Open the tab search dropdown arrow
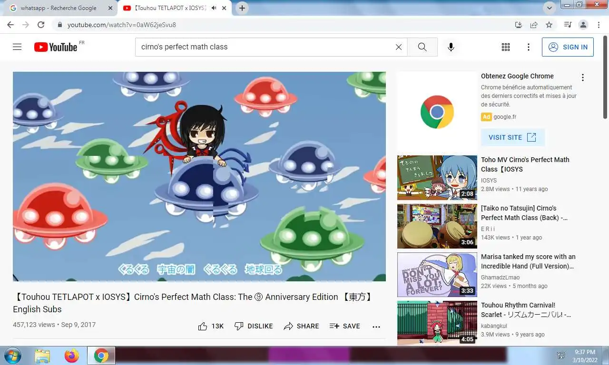 pyautogui.click(x=550, y=8)
